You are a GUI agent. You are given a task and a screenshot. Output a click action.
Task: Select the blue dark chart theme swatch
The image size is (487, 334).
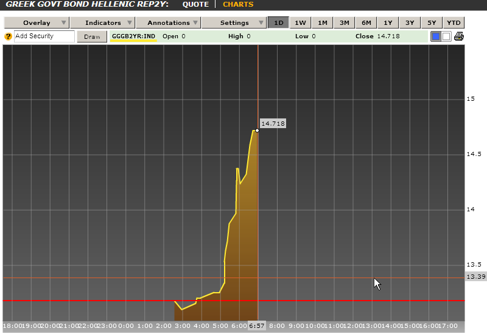point(436,36)
